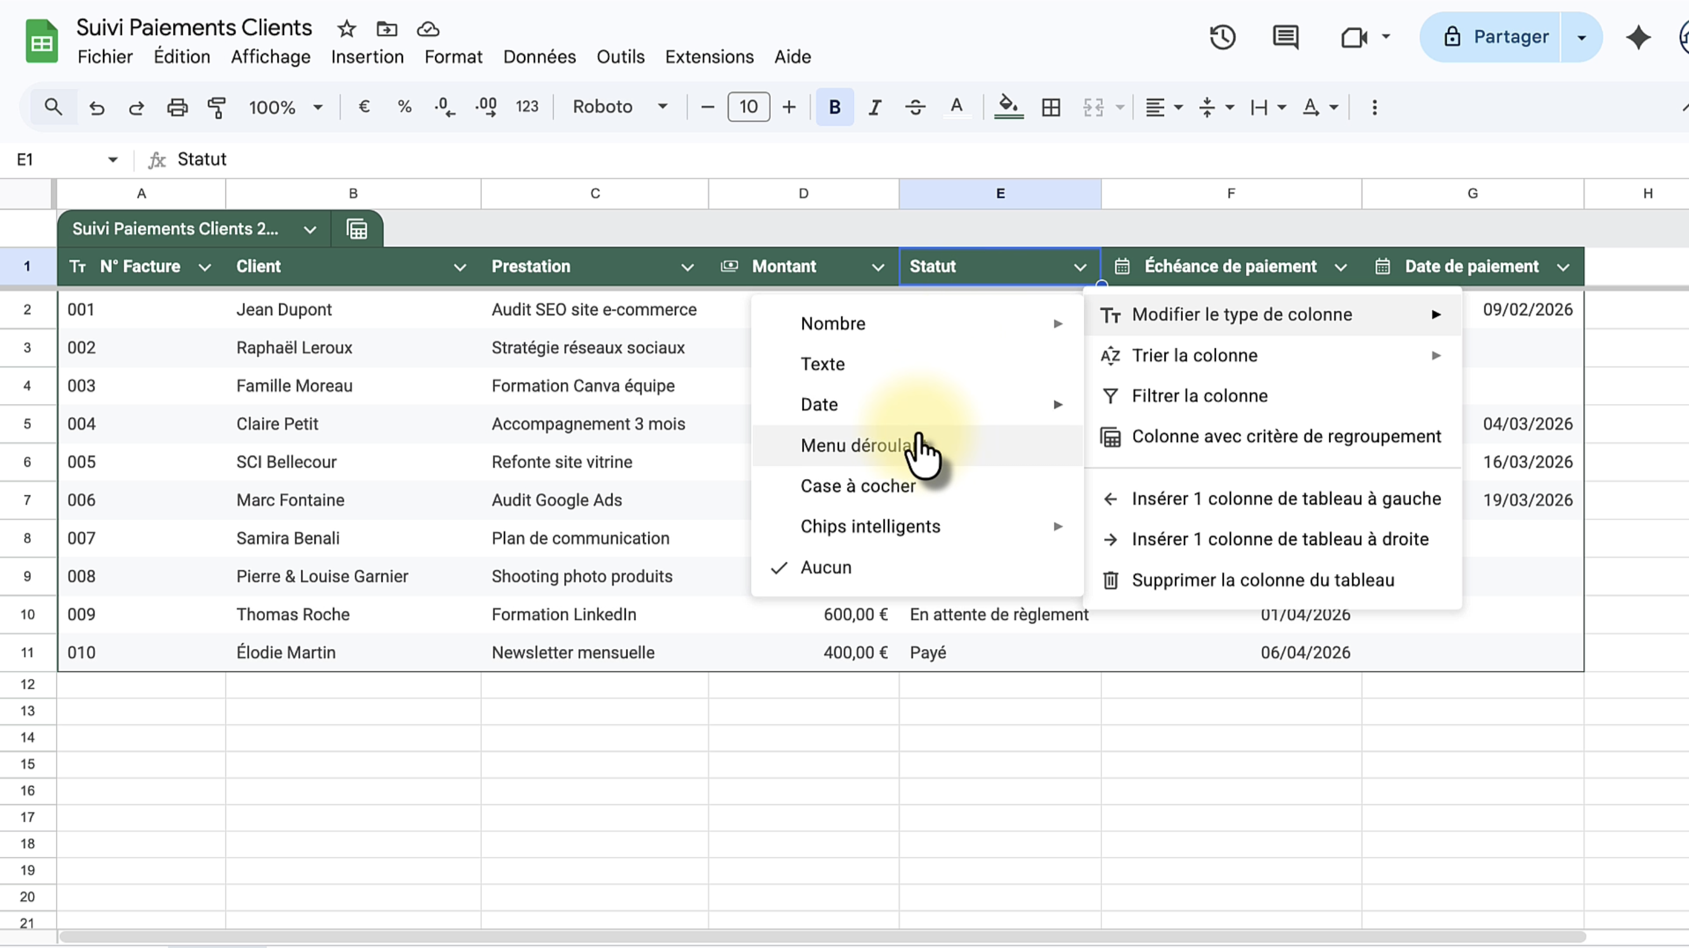Open table view icon next to table name
Image resolution: width=1689 pixels, height=948 pixels.
(357, 229)
